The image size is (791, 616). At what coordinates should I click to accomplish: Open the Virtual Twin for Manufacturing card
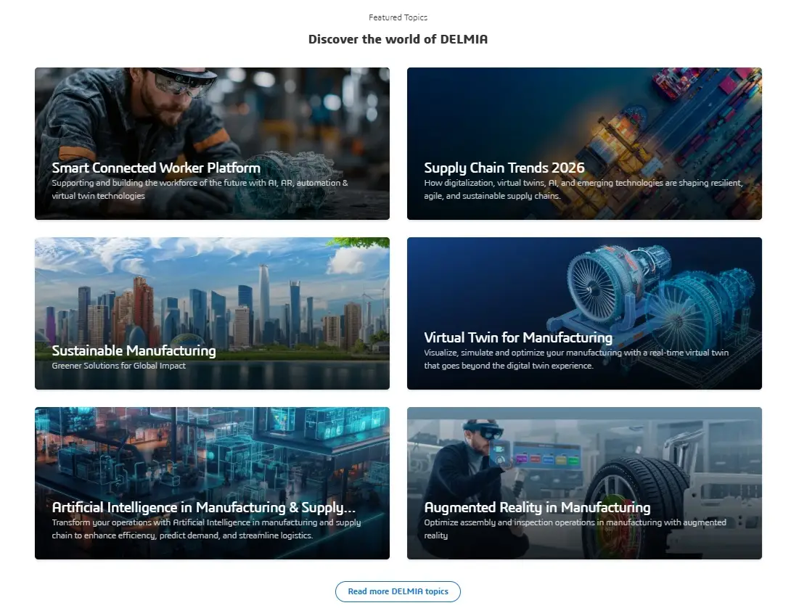click(x=584, y=313)
